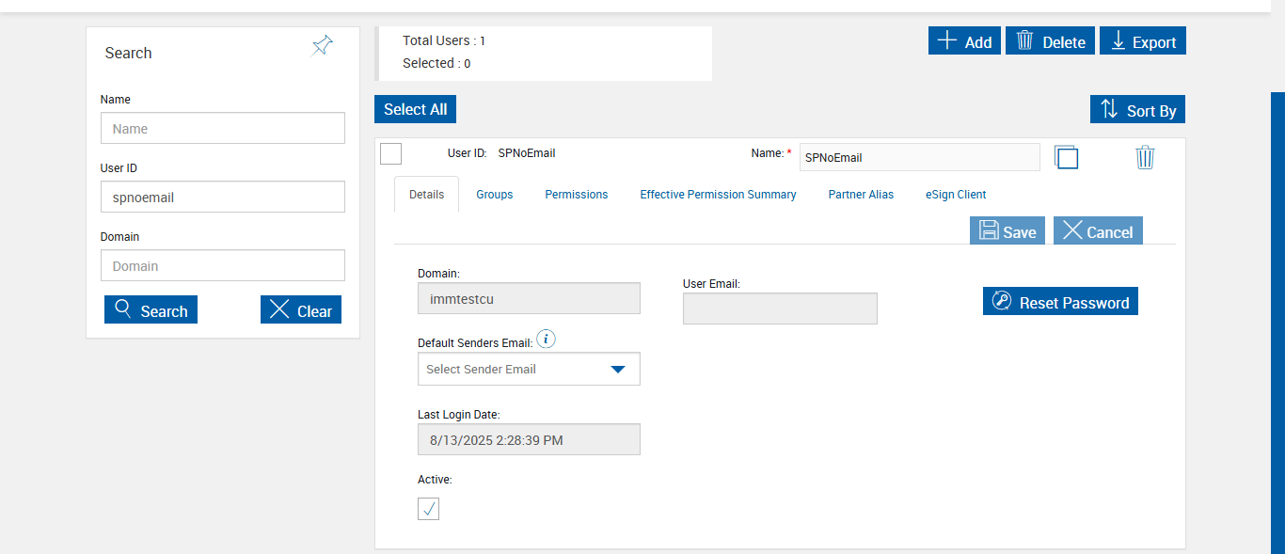Click the trash icon on SPNoEmail row
This screenshot has width=1285, height=554.
pos(1145,157)
